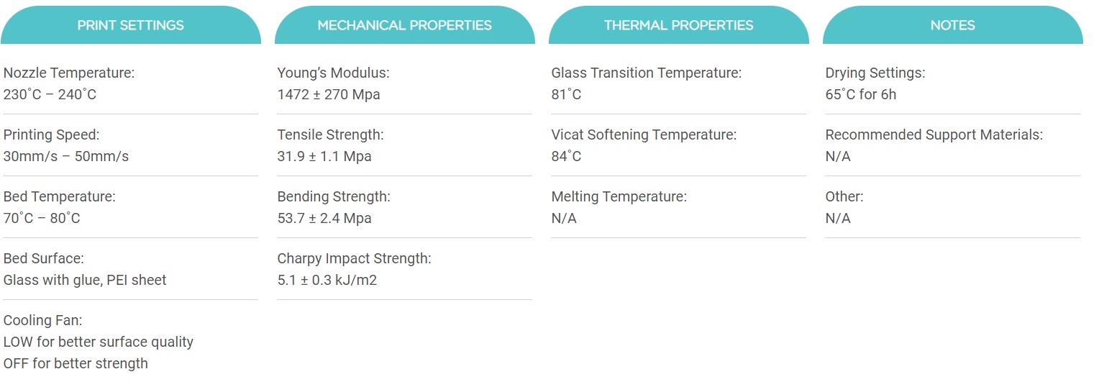Click the OFF for better strength line

coord(76,363)
